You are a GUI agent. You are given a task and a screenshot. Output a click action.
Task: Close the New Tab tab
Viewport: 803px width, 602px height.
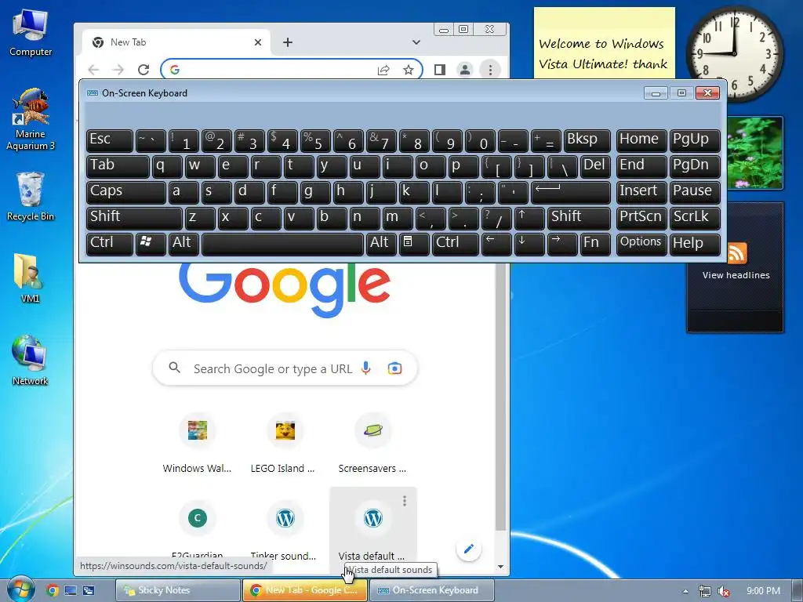257,42
